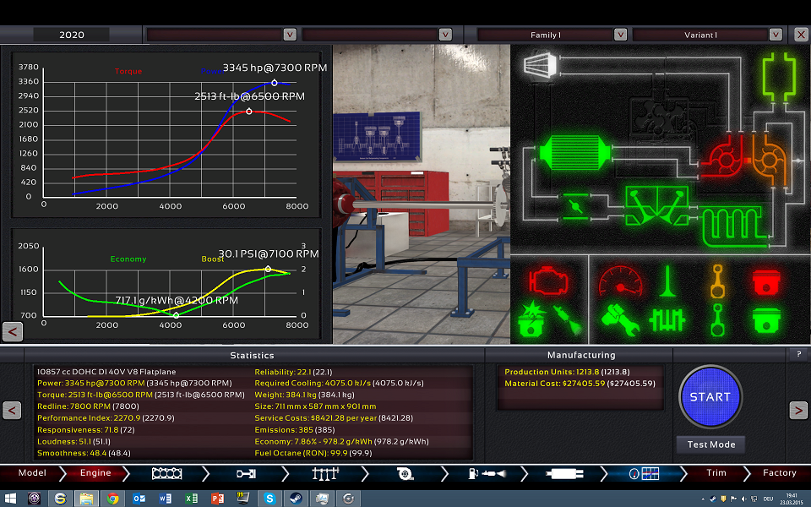Open the turbocharger aspiration tab

[x=405, y=473]
